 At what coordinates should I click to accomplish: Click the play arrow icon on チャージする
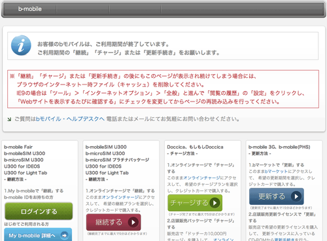[x=215, y=203]
